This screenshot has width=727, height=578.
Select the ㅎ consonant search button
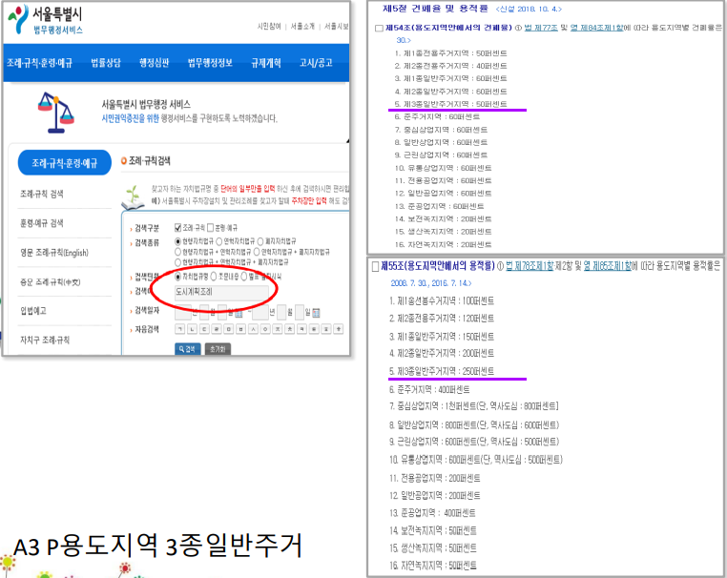[x=339, y=329]
